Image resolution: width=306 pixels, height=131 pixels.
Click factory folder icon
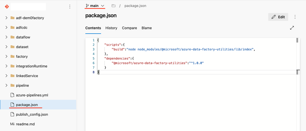coord(13,56)
